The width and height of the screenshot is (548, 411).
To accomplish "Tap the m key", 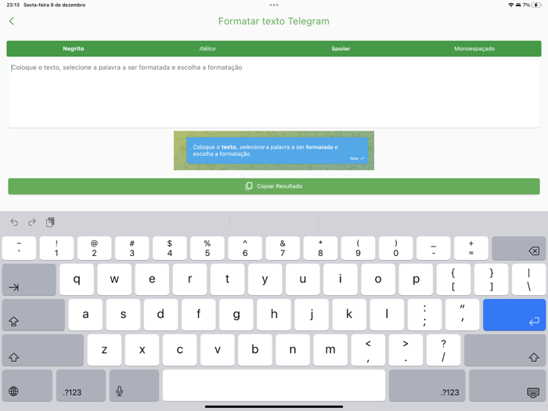I will 330,350.
